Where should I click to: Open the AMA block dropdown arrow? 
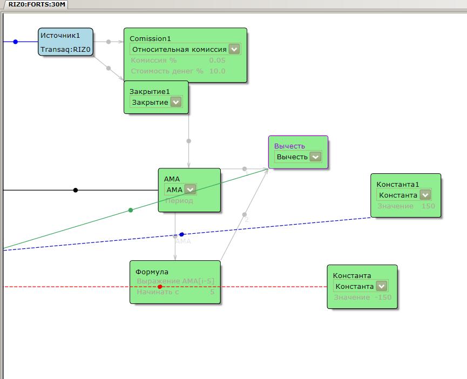click(190, 189)
